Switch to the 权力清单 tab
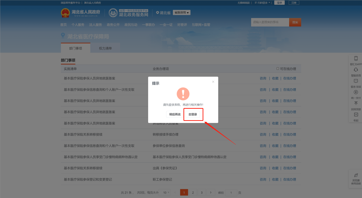This screenshot has height=198, width=362. [105, 48]
